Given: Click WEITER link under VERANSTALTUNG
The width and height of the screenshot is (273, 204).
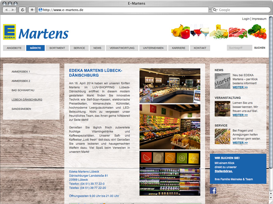Looking at the screenshot, I should click(x=240, y=115).
